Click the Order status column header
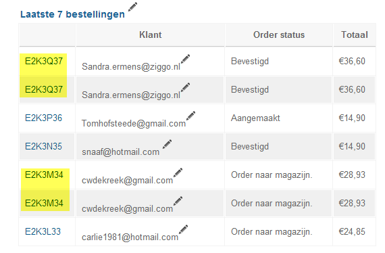Viewport: 385px width, 253px height. pyautogui.click(x=279, y=35)
